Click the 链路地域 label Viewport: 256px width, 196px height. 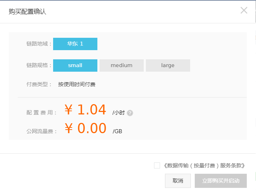tap(39, 44)
